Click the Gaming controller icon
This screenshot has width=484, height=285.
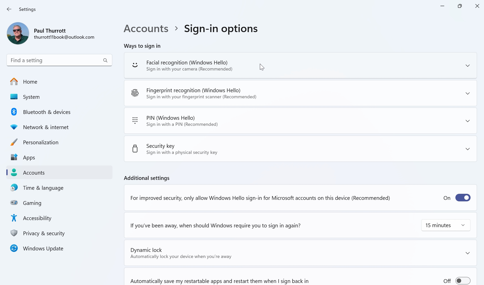click(14, 203)
